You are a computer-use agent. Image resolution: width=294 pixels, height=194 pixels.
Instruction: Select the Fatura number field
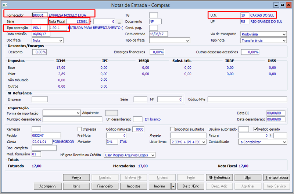click(x=254, y=135)
